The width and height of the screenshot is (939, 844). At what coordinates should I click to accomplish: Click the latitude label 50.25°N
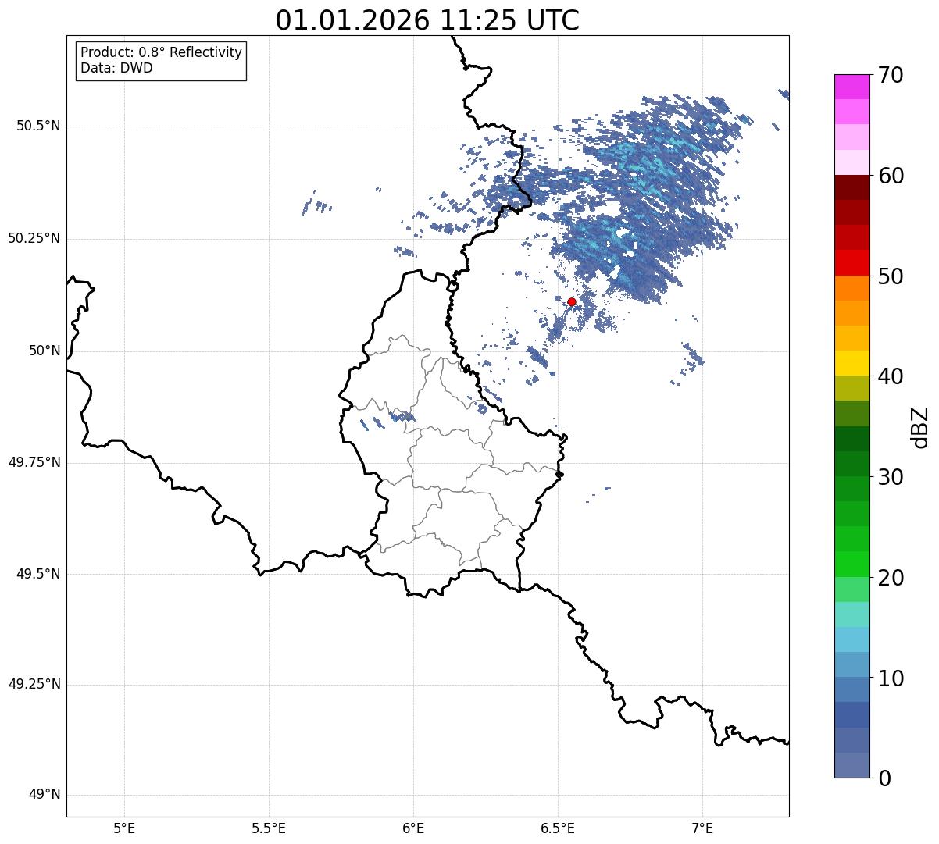point(34,238)
